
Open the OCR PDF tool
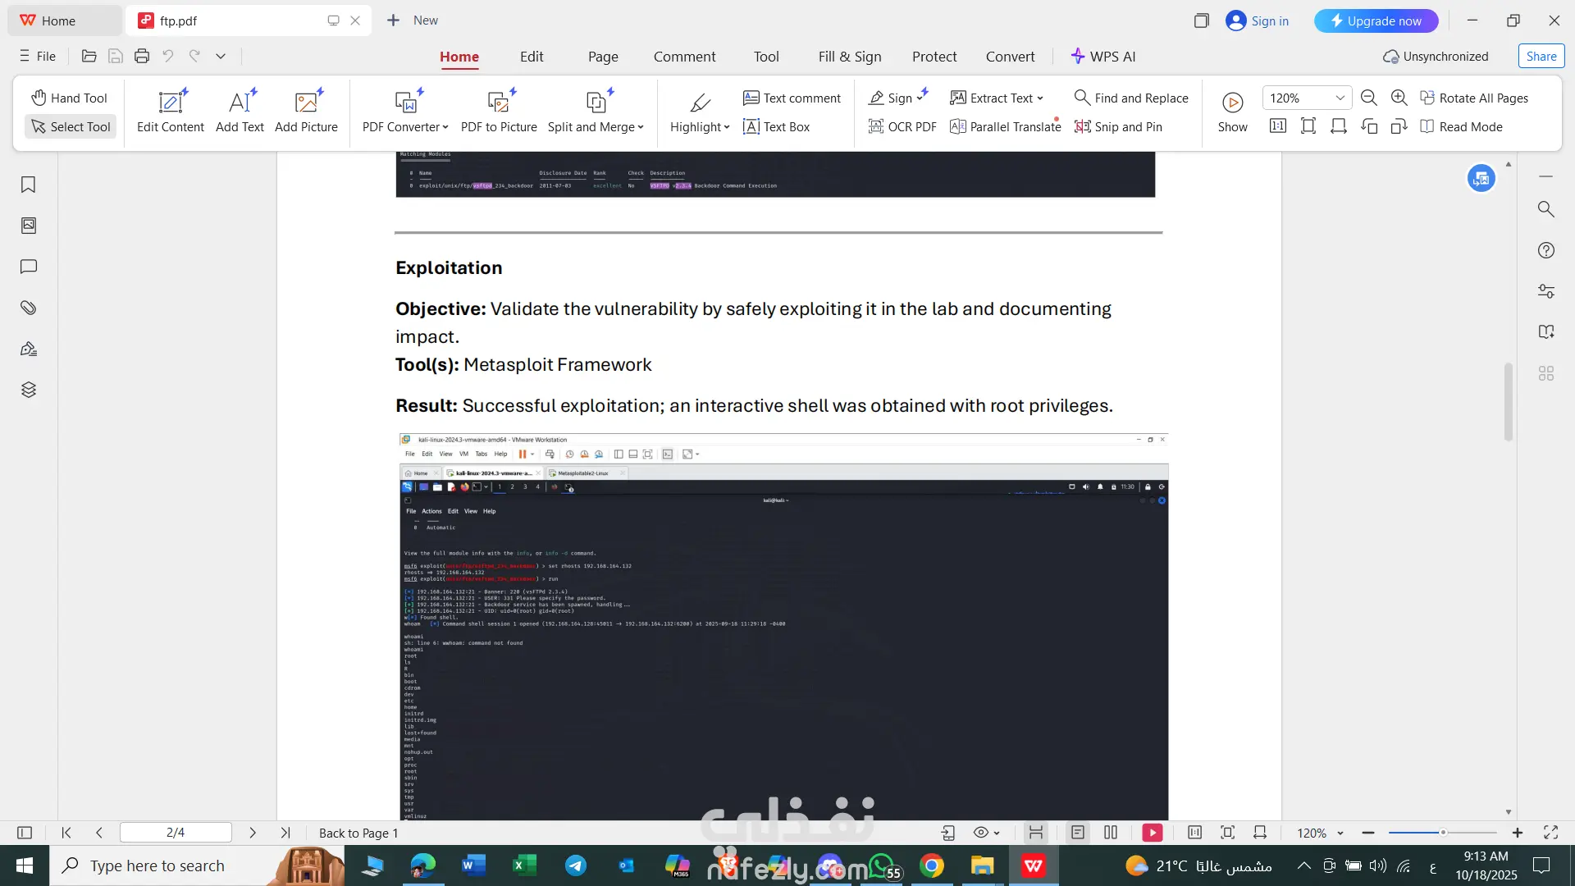[x=902, y=126]
